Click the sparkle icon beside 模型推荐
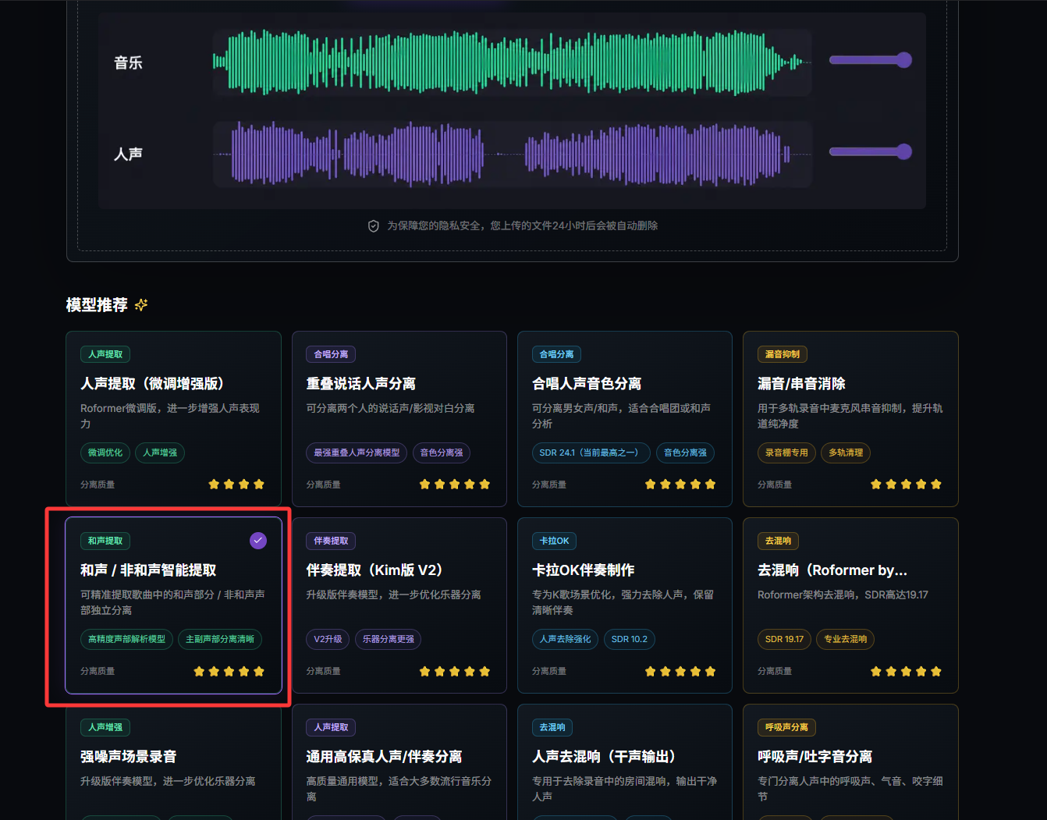The height and width of the screenshot is (820, 1047). [141, 305]
